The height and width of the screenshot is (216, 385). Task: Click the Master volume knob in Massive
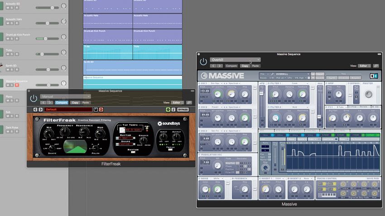pyautogui.click(x=368, y=94)
